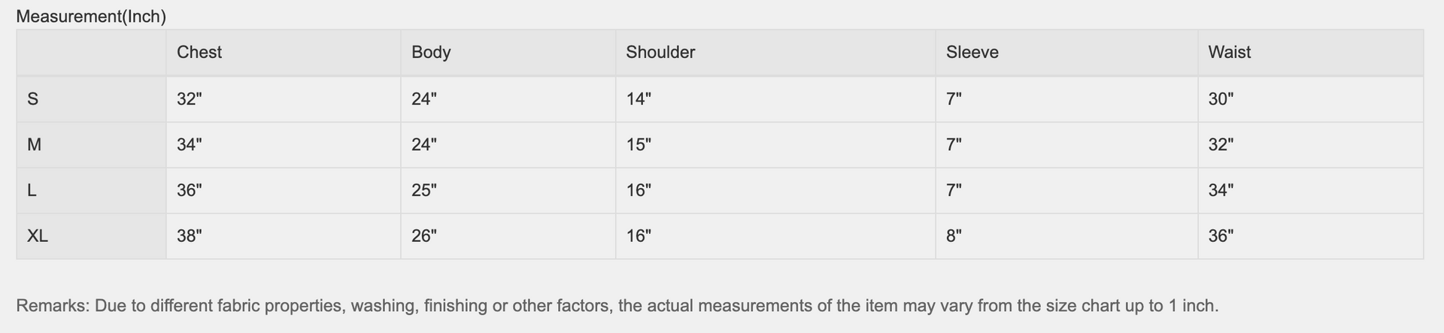Image resolution: width=1444 pixels, height=333 pixels.
Task: Select the XL size row label
Action: point(38,236)
